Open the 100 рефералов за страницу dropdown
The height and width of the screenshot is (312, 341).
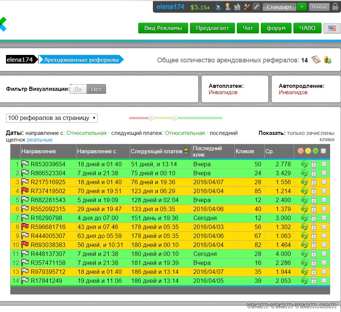(x=52, y=118)
